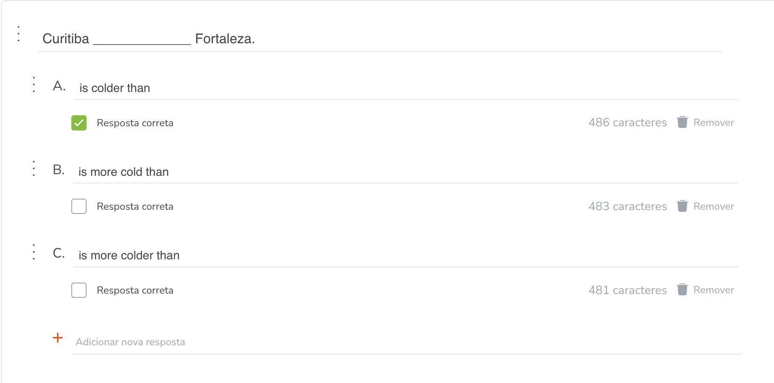The height and width of the screenshot is (383, 774).
Task: Uncheck Resposta correta for answer A
Action: tap(79, 123)
